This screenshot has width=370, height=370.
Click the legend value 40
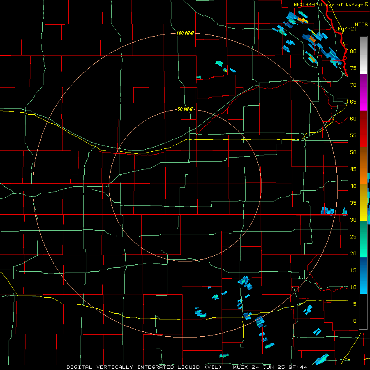tap(353, 186)
